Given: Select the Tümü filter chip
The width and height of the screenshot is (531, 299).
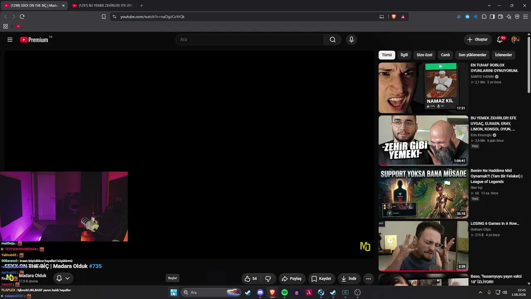Looking at the screenshot, I should click(x=387, y=55).
